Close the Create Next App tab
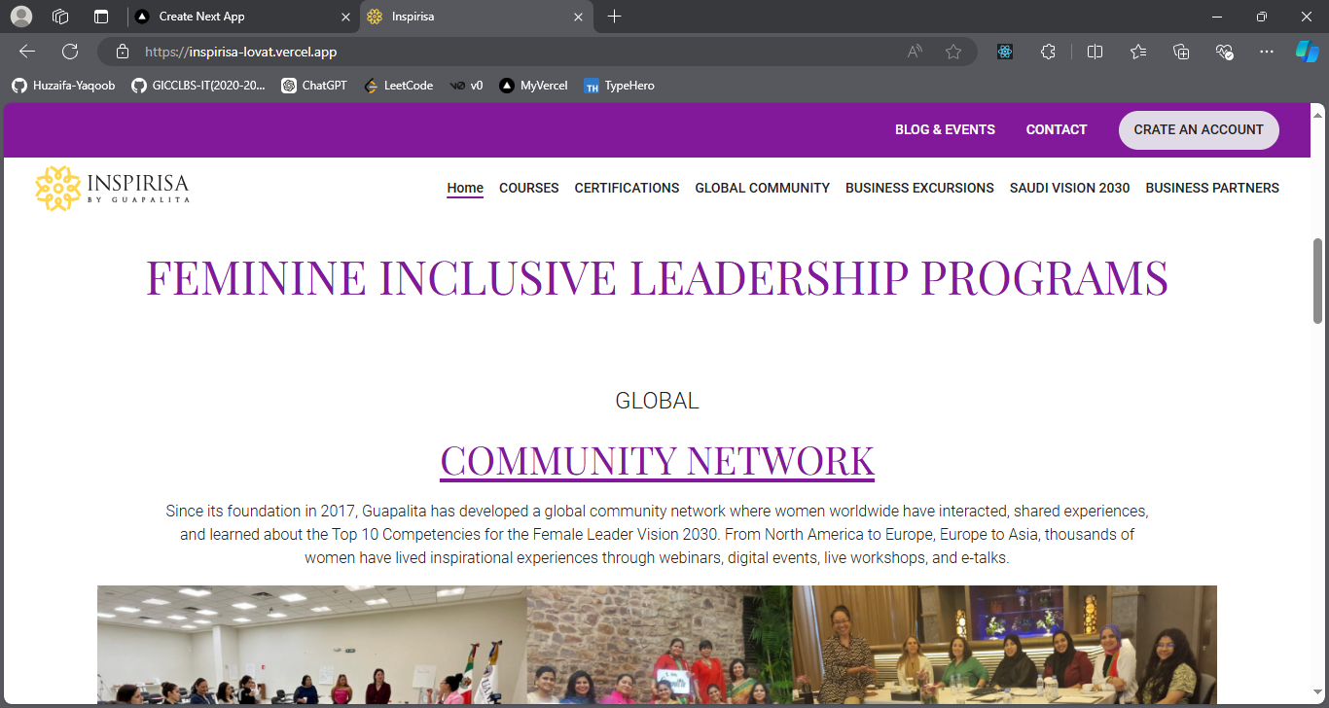The width and height of the screenshot is (1329, 708). tap(345, 17)
